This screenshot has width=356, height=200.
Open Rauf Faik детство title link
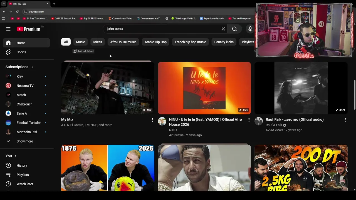pos(295,119)
